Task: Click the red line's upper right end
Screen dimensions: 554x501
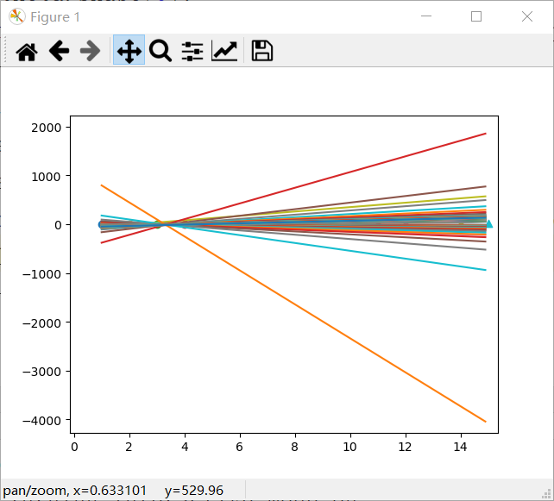Action: 483,135
